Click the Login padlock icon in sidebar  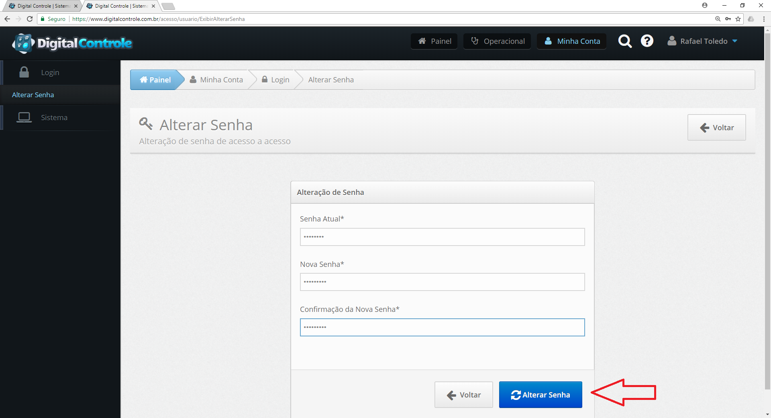pos(24,72)
